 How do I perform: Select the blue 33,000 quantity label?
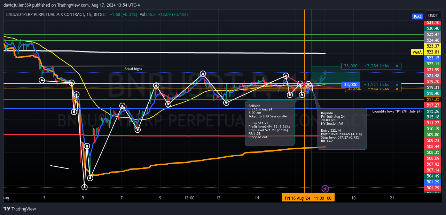[x=351, y=85]
